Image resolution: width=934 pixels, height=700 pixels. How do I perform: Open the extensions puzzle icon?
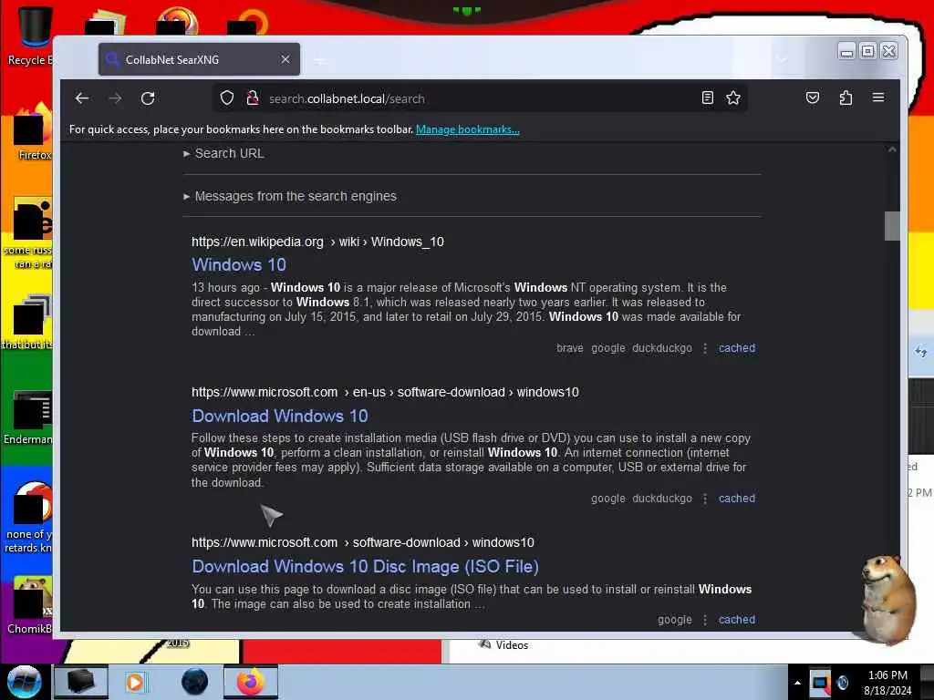click(846, 98)
